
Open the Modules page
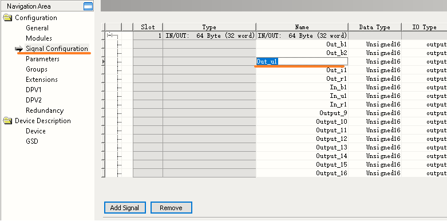tap(39, 38)
